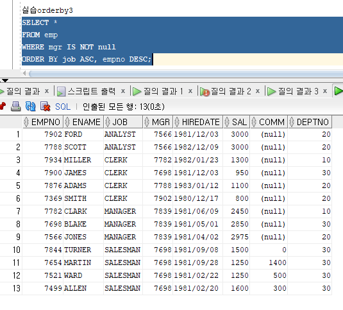Image resolution: width=343 pixels, height=310 pixels.
Task: Click the green play icon of 질의 결과 3
Action: [272, 91]
